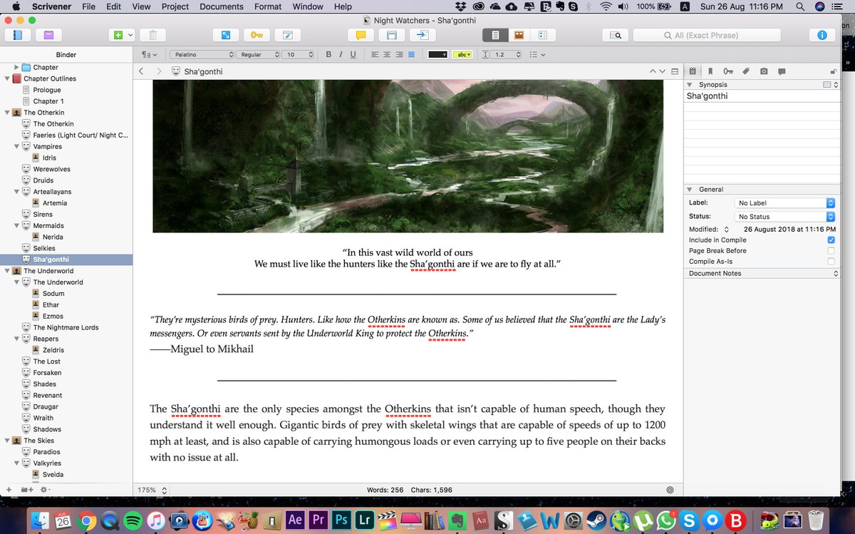Screen dimensions: 855x534
Task: Set text alignment to center
Action: (387, 54)
